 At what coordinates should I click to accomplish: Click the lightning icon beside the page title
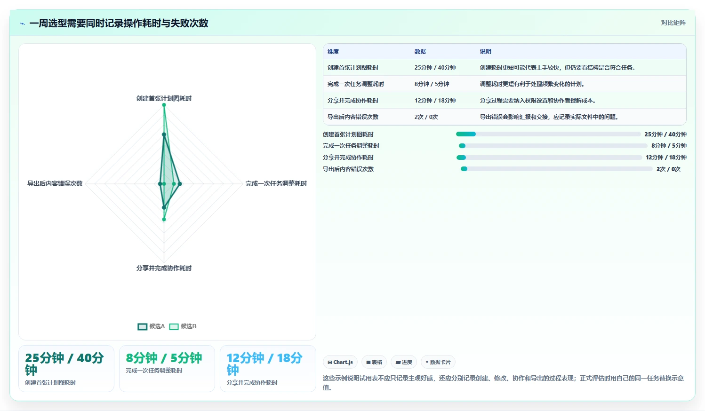[x=22, y=24]
